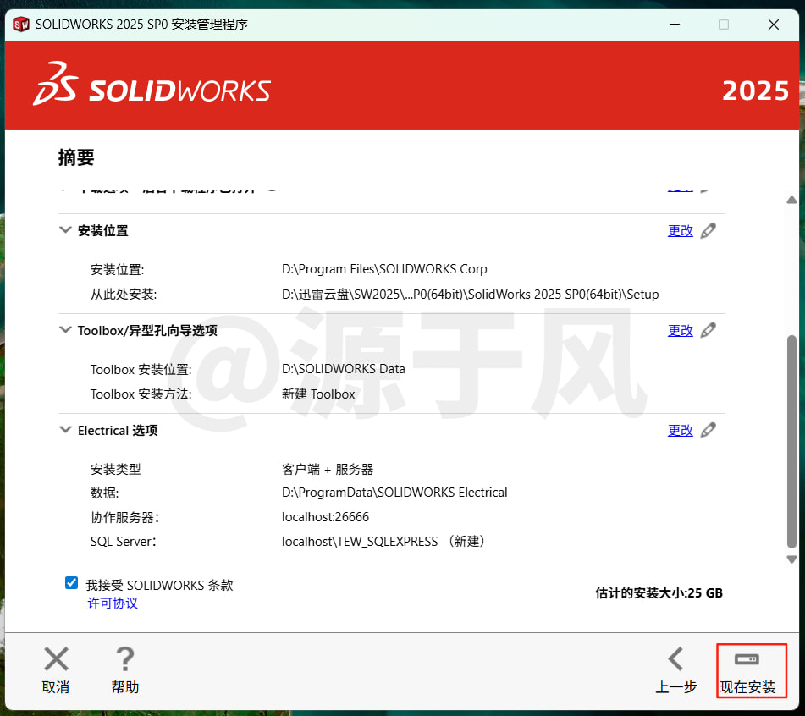Click path D:\ProgramData\SOLIDWORKS Electrical
805x716 pixels.
click(x=394, y=493)
